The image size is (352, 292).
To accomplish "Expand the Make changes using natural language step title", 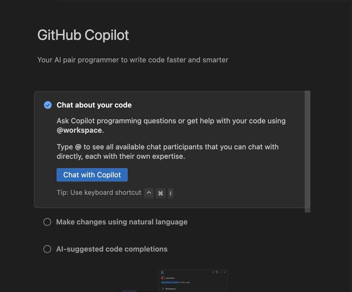I will point(122,222).
